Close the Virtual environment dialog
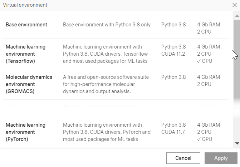This screenshot has height=167, width=240. [234, 5]
